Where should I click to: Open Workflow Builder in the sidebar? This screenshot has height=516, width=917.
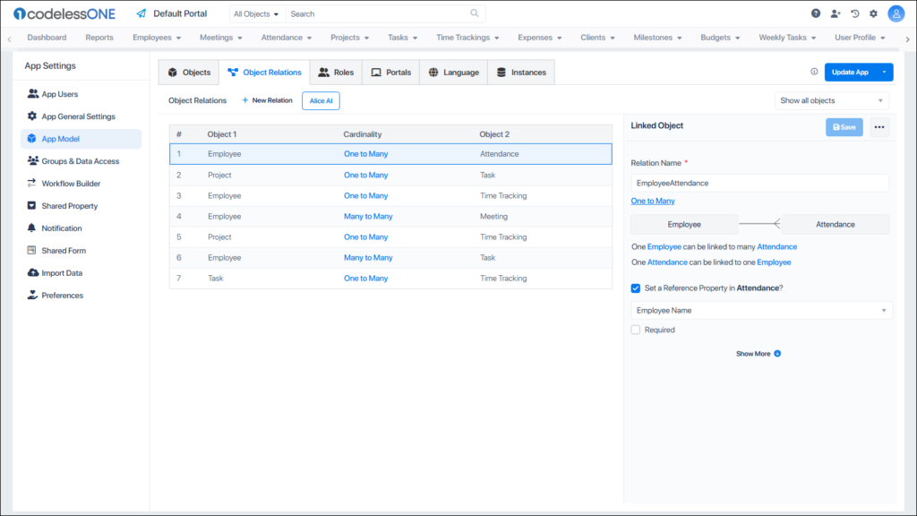coord(71,183)
